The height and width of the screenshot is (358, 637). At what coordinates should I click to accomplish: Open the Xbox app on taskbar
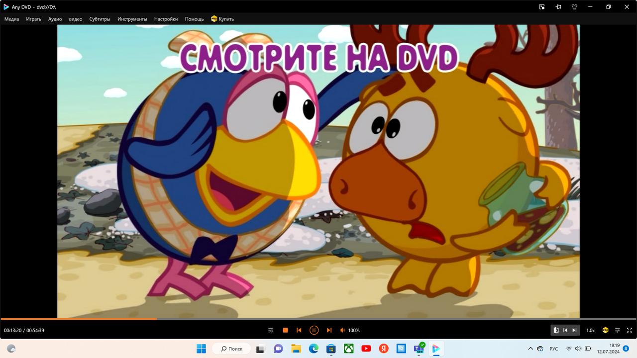pos(349,349)
